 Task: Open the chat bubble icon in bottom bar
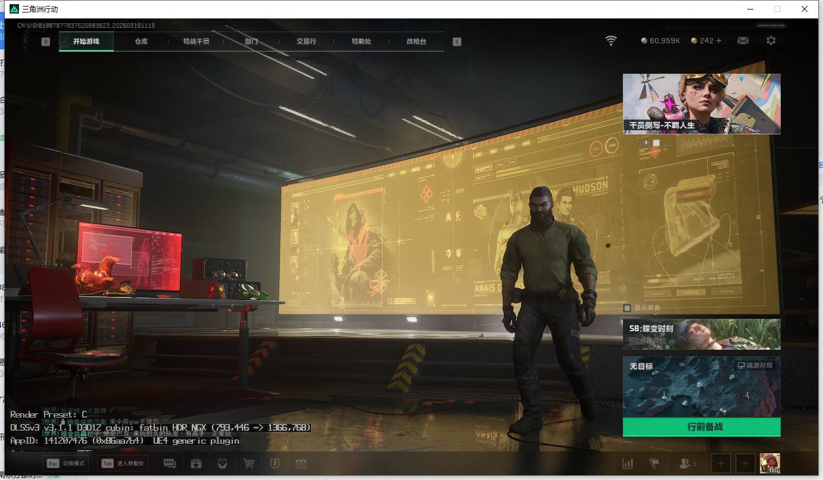[170, 463]
